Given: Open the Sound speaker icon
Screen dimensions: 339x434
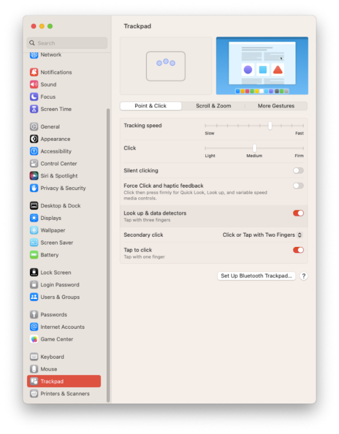Looking at the screenshot, I should [x=34, y=84].
